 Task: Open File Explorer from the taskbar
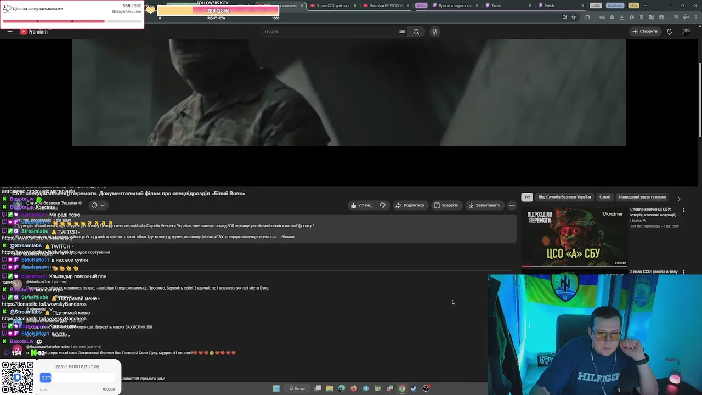coord(330,388)
